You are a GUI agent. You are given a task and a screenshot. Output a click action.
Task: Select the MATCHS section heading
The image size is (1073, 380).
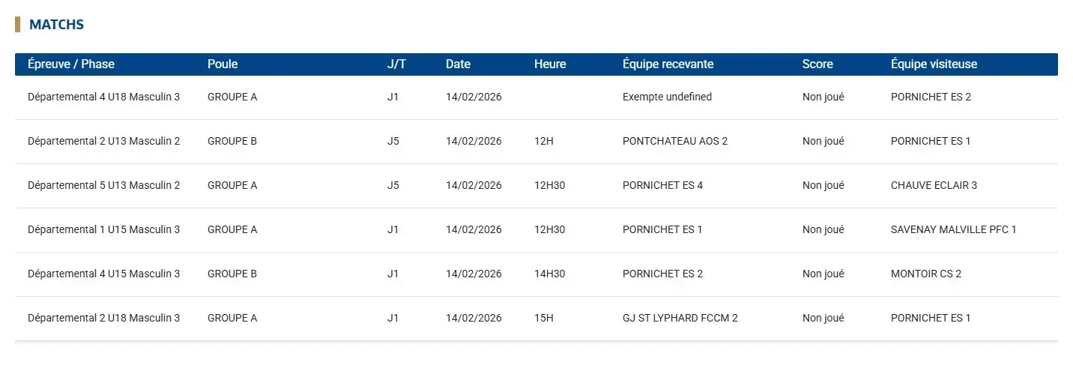click(56, 25)
